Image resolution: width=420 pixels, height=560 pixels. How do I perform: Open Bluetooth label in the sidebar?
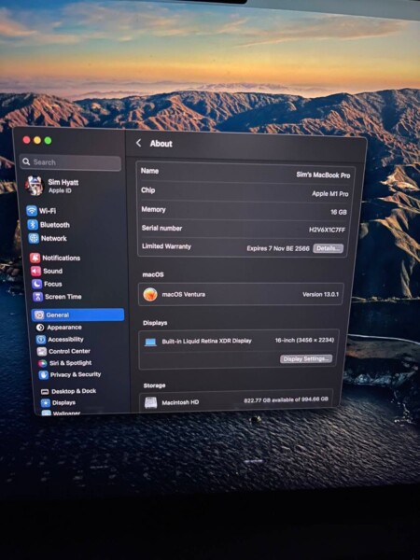click(55, 225)
